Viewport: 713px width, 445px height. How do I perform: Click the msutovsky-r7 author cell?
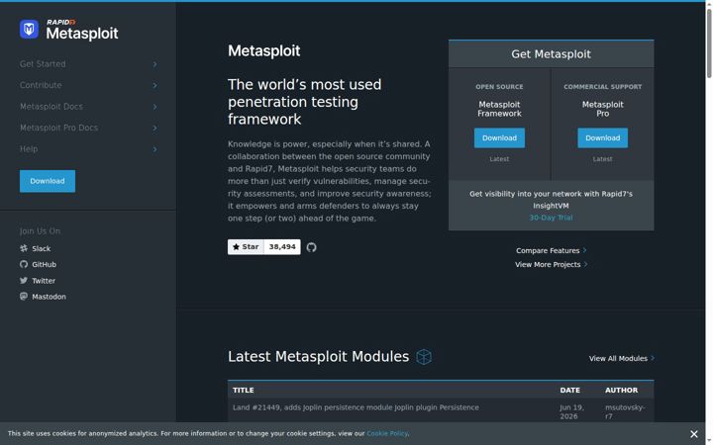pos(625,411)
